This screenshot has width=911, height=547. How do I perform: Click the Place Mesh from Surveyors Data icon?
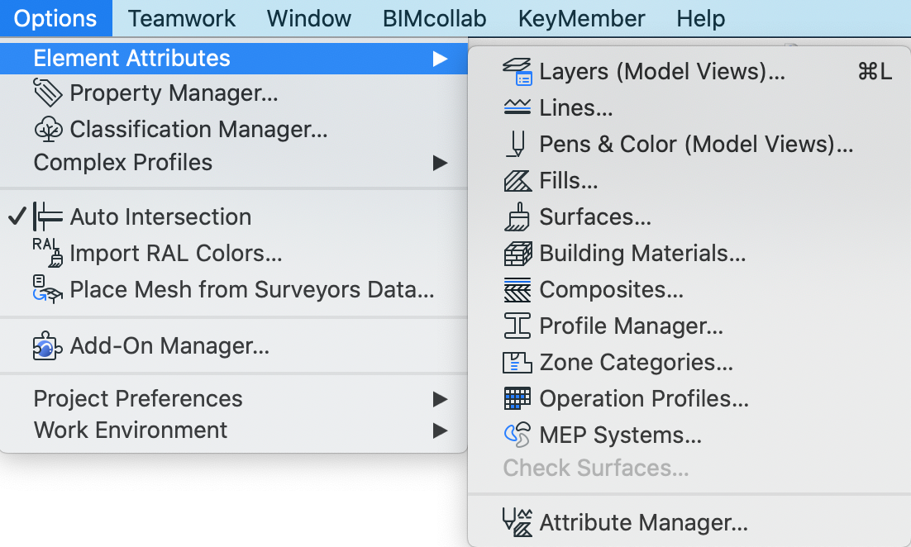(48, 289)
